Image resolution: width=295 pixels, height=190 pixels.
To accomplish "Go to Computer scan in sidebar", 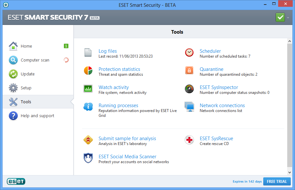I will pos(35,60).
